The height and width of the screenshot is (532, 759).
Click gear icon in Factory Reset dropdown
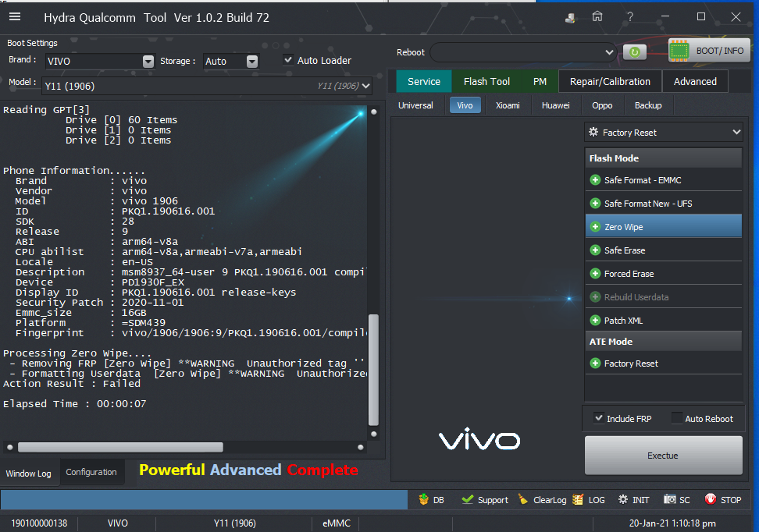tap(593, 132)
